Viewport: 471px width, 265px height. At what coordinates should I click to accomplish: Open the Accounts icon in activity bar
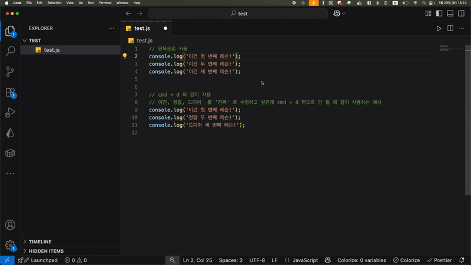point(10,225)
